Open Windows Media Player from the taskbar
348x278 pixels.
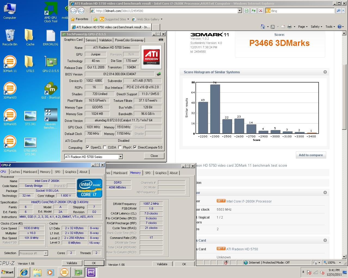click(51, 272)
